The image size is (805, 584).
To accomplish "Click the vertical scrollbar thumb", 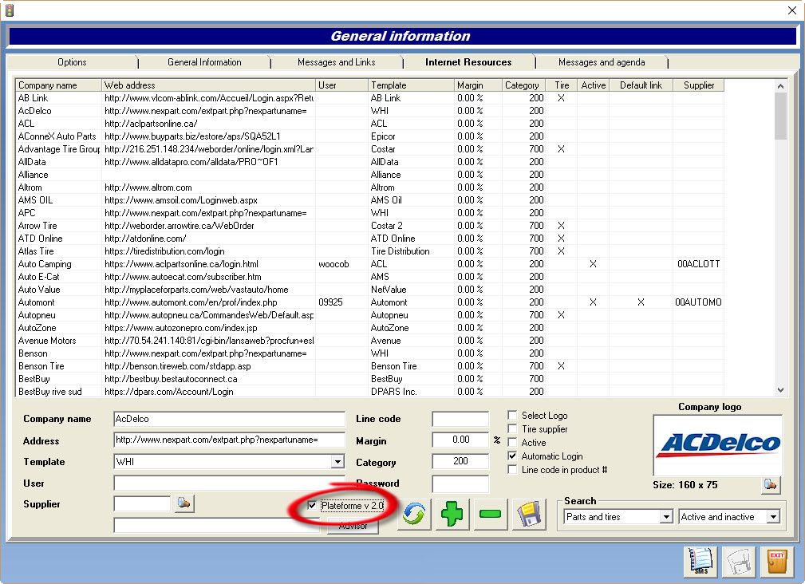I will coord(780,116).
